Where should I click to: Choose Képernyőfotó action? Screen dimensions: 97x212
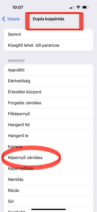48,169
